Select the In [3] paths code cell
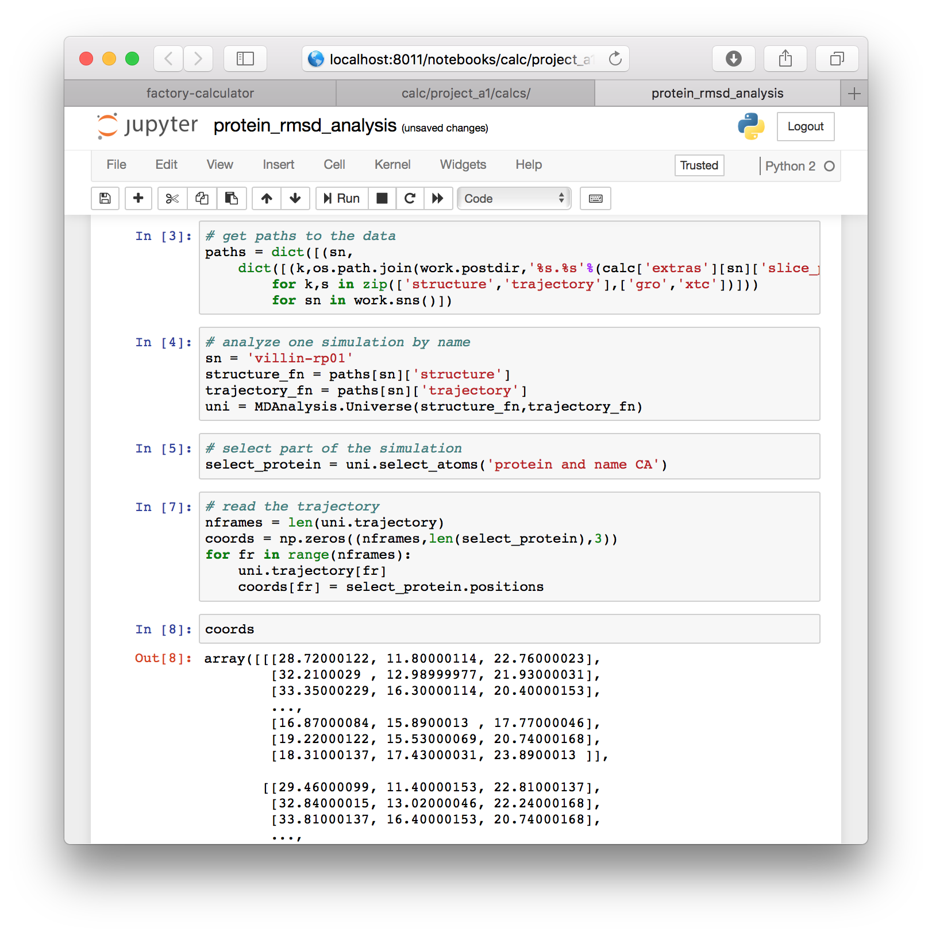 (510, 268)
